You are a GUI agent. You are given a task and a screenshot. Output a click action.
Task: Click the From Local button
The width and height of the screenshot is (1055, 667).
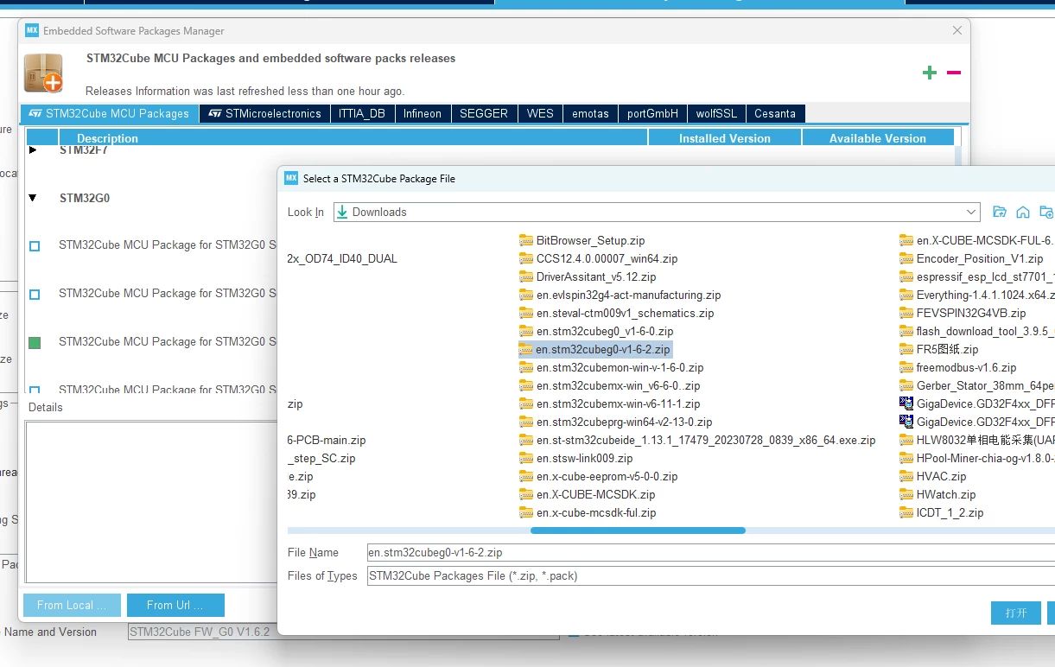click(x=71, y=605)
